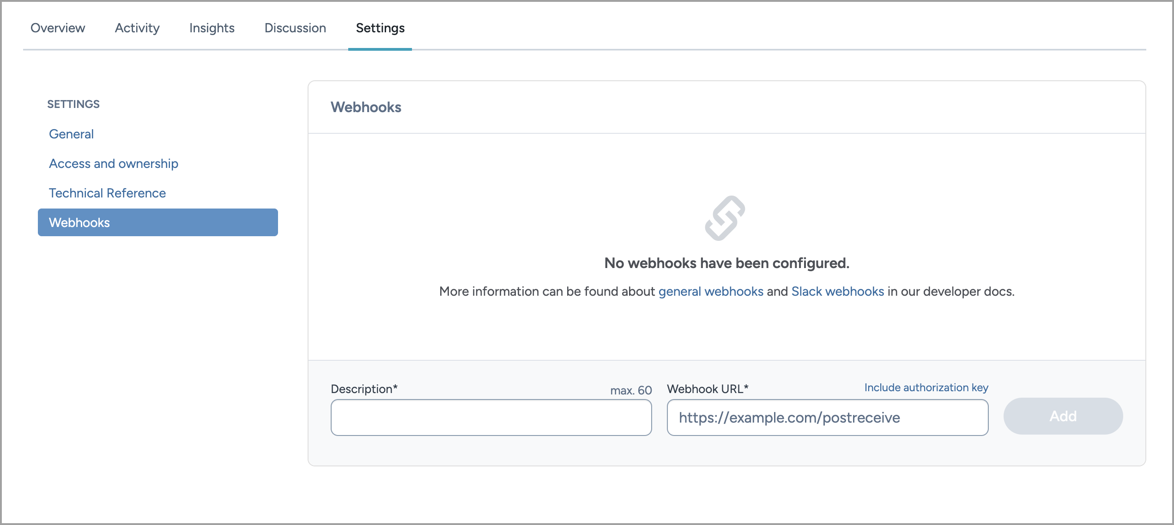
Task: Click the 'Description*' field label
Action: point(364,389)
